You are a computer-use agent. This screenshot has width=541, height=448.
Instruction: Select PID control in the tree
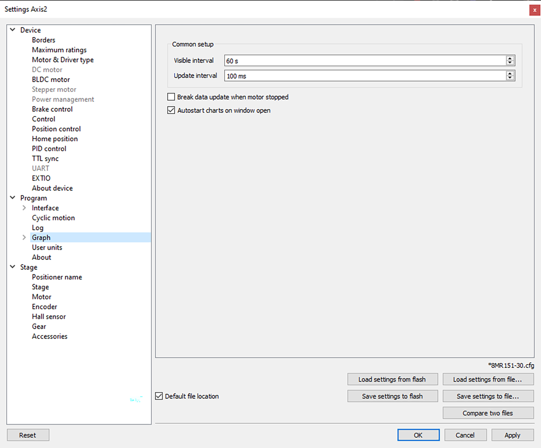click(x=49, y=149)
